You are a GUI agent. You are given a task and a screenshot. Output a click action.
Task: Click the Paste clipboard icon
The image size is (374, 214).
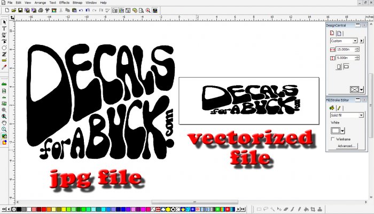pos(74,10)
